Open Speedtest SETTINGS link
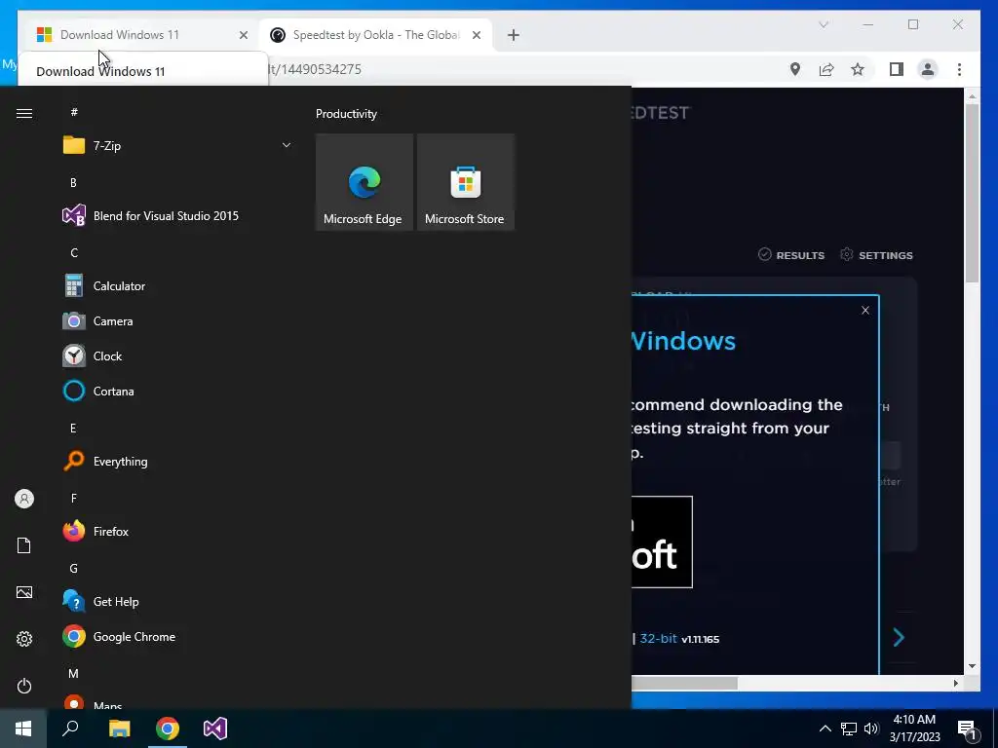 tap(876, 255)
